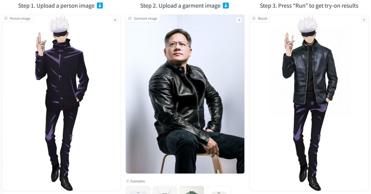The height and width of the screenshot is (194, 371).
Task: Click the image icon beside Result label
Action: pyautogui.click(x=254, y=19)
